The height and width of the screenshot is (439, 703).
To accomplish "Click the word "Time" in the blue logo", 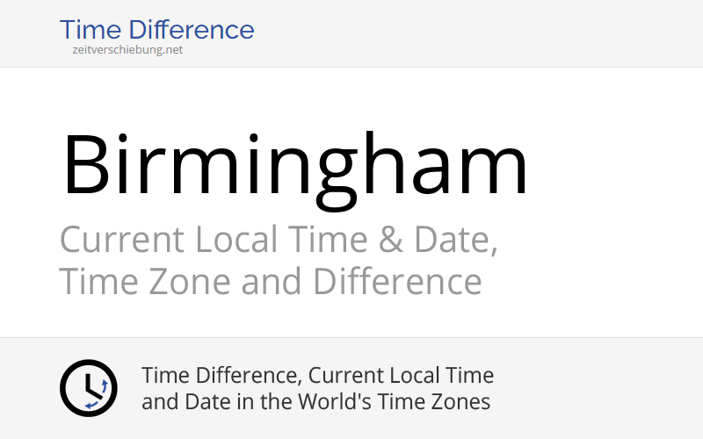I will click(90, 29).
